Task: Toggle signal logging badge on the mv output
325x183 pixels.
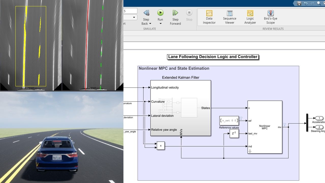Action: coord(285,125)
